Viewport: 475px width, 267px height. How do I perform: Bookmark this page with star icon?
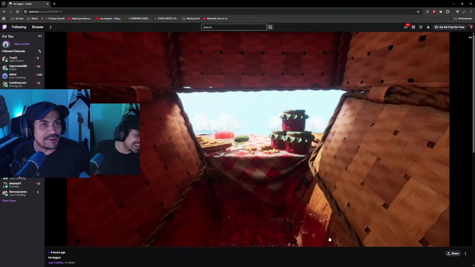pyautogui.click(x=418, y=11)
